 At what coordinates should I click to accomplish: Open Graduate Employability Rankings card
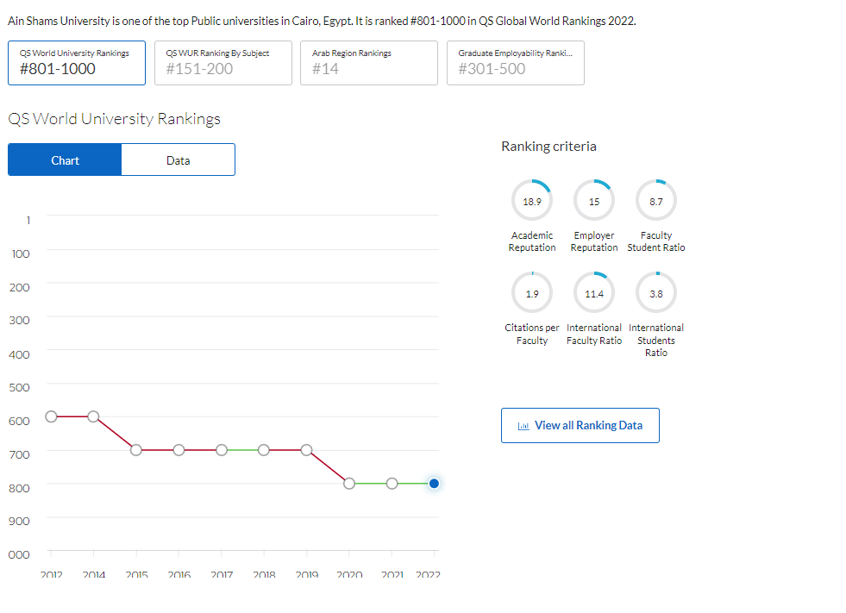515,63
